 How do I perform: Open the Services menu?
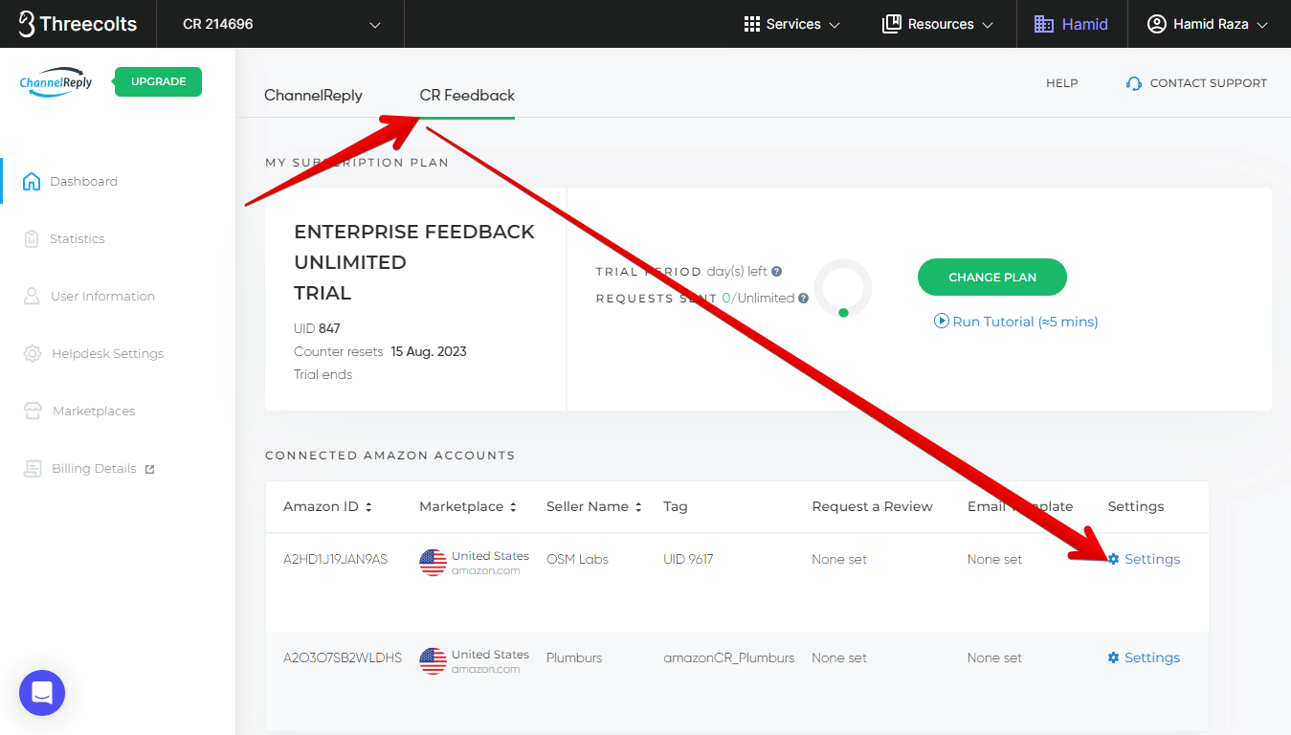pos(792,24)
